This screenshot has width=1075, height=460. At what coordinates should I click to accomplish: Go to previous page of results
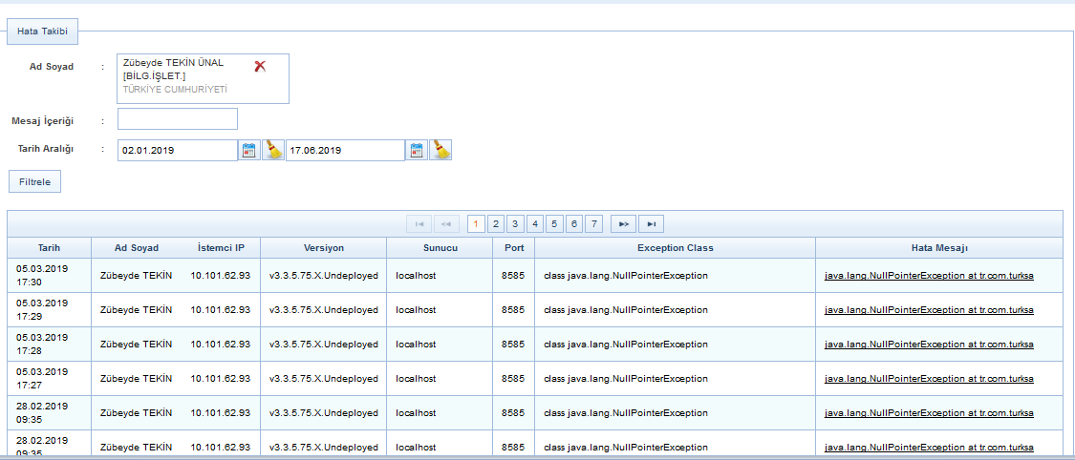pos(446,223)
